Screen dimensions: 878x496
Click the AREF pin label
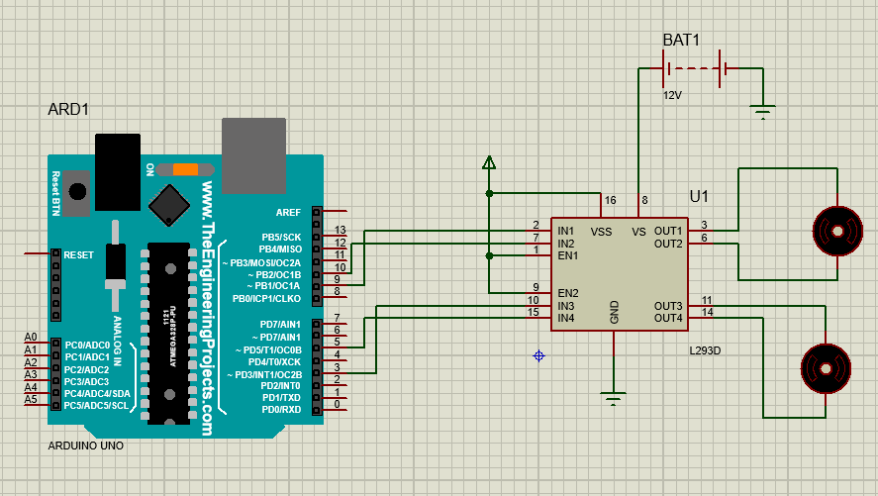[288, 212]
